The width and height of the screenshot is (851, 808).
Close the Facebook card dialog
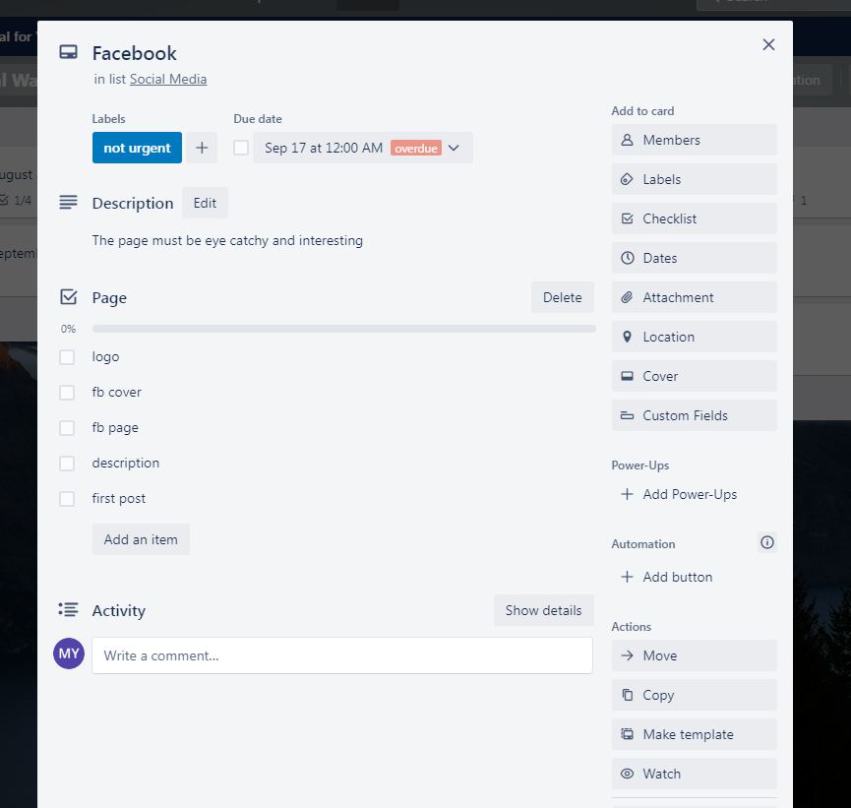pos(768,44)
